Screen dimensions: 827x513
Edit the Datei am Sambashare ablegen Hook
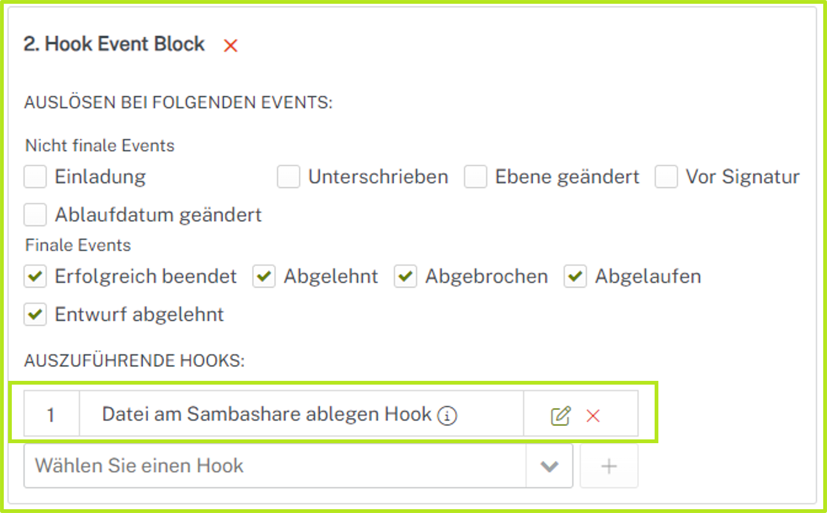coord(560,416)
